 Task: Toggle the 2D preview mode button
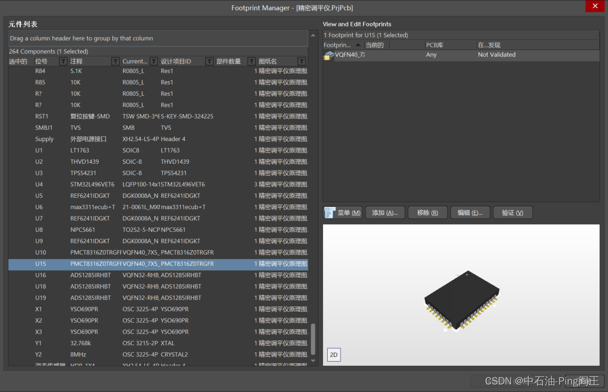[x=334, y=355]
